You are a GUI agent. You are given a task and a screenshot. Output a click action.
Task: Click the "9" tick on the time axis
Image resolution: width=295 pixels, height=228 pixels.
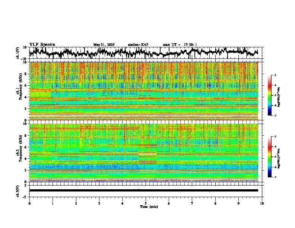pyautogui.click(x=238, y=203)
